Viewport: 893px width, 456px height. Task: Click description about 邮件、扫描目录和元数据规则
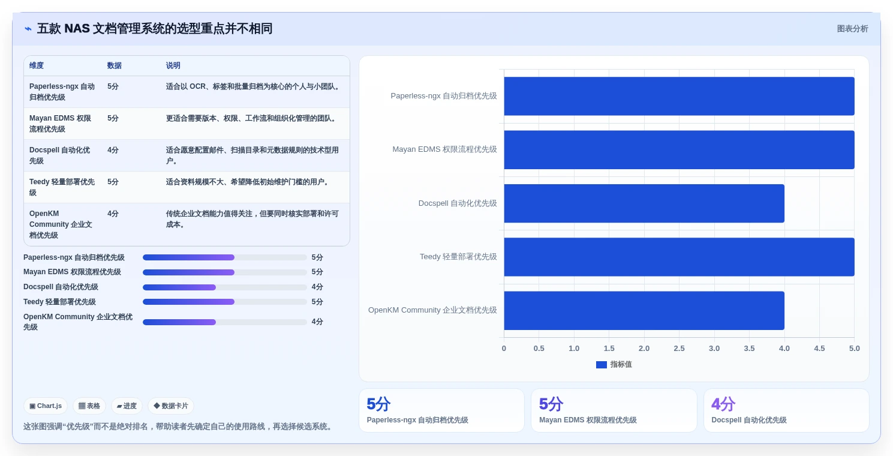pyautogui.click(x=254, y=155)
